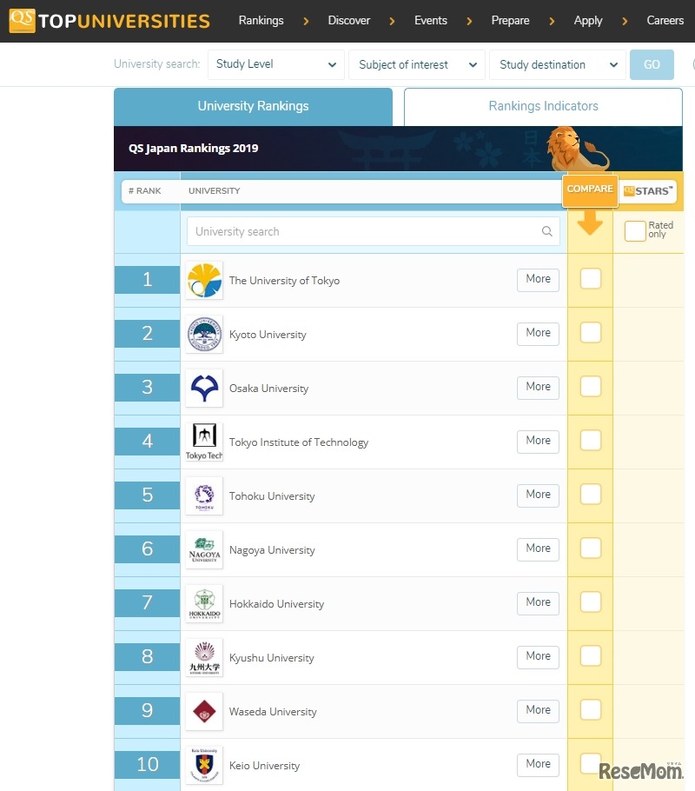Image resolution: width=695 pixels, height=791 pixels.
Task: Switch to the Rankings Indicators tab
Action: 541,105
